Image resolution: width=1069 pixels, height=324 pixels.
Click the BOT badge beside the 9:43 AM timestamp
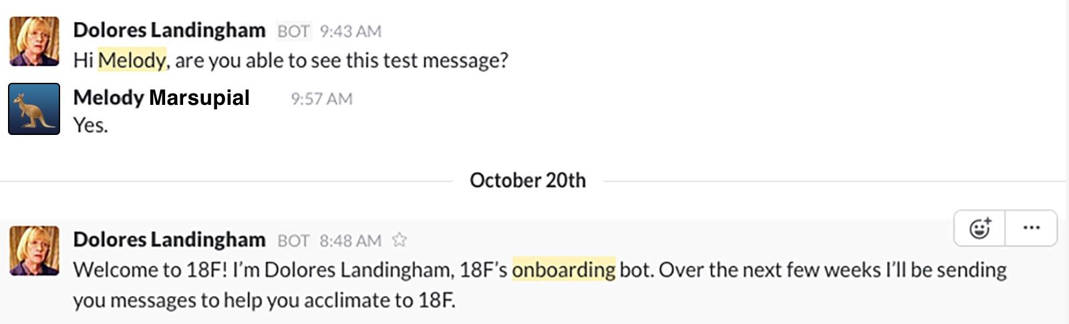coord(293,31)
